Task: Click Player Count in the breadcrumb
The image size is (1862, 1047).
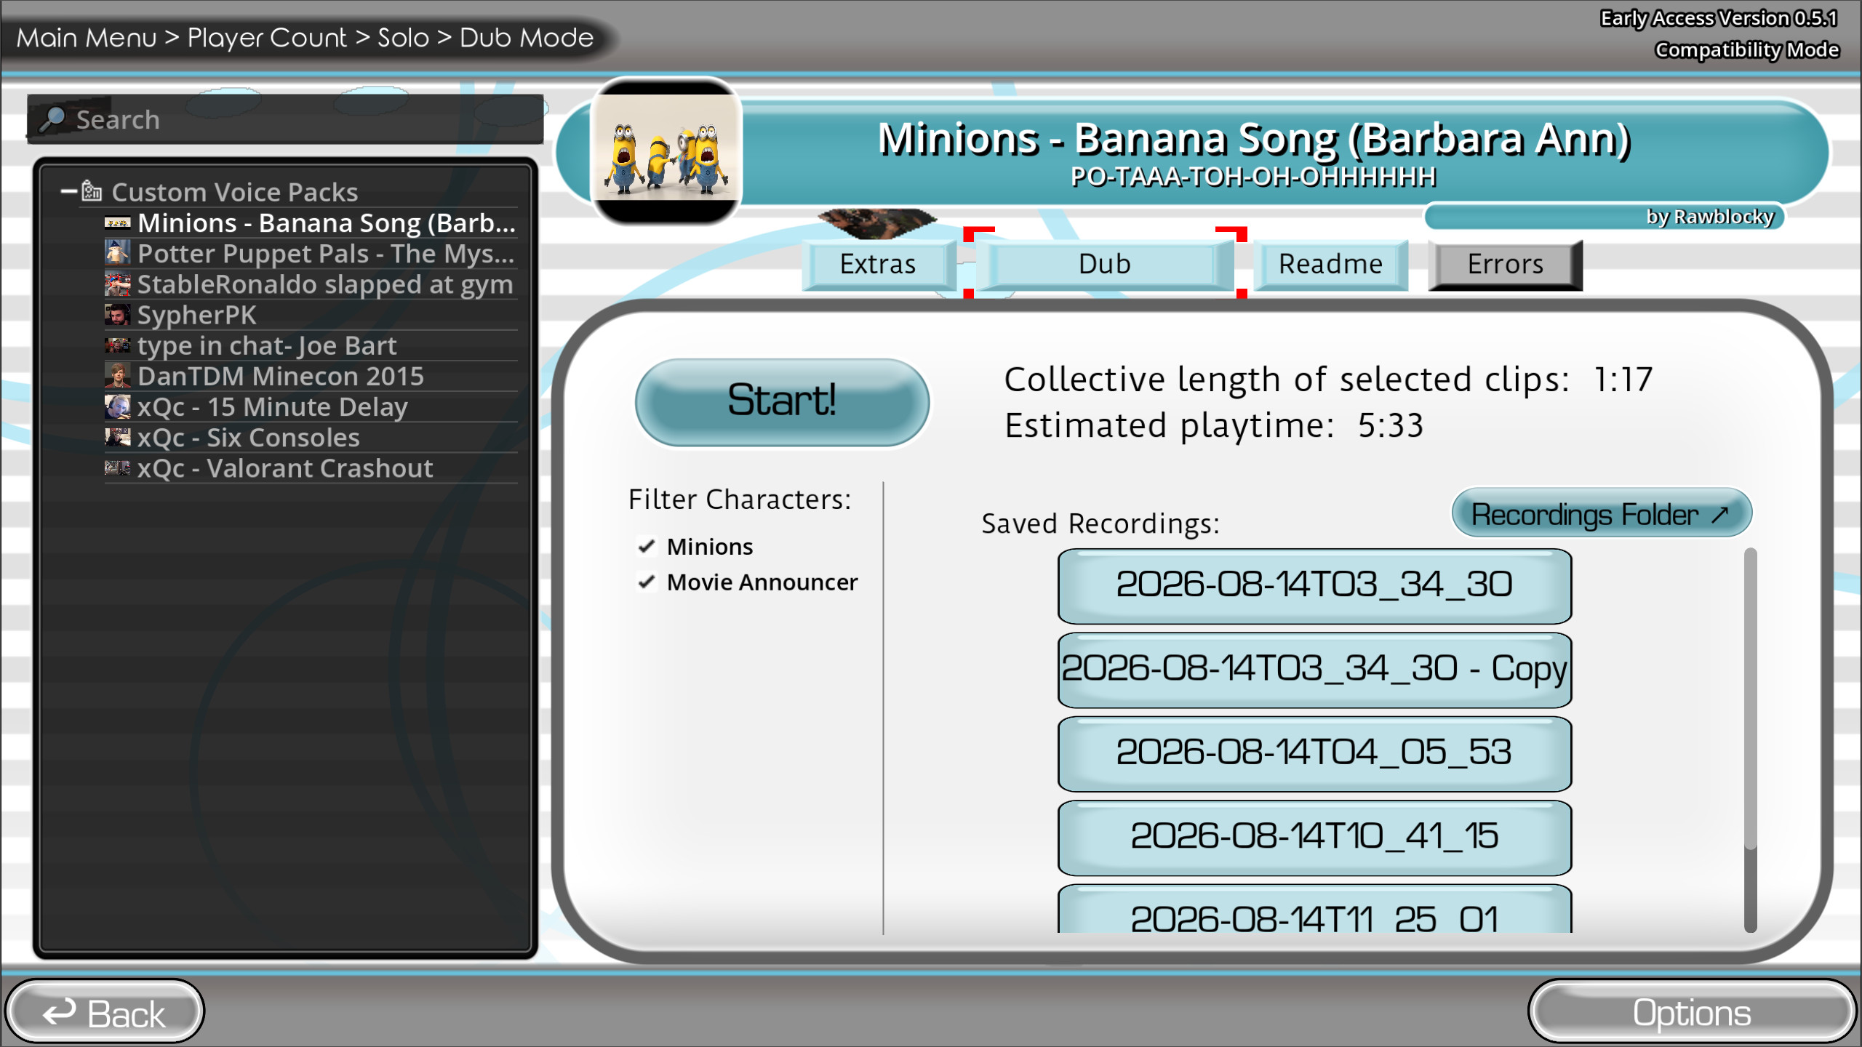Action: tap(267, 37)
